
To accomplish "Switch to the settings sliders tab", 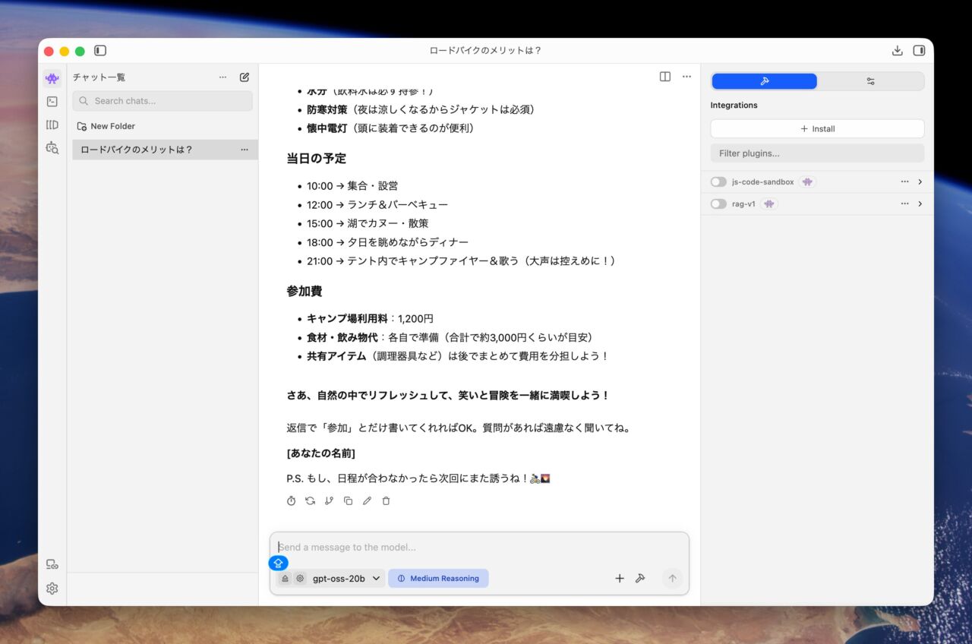I will [x=870, y=81].
